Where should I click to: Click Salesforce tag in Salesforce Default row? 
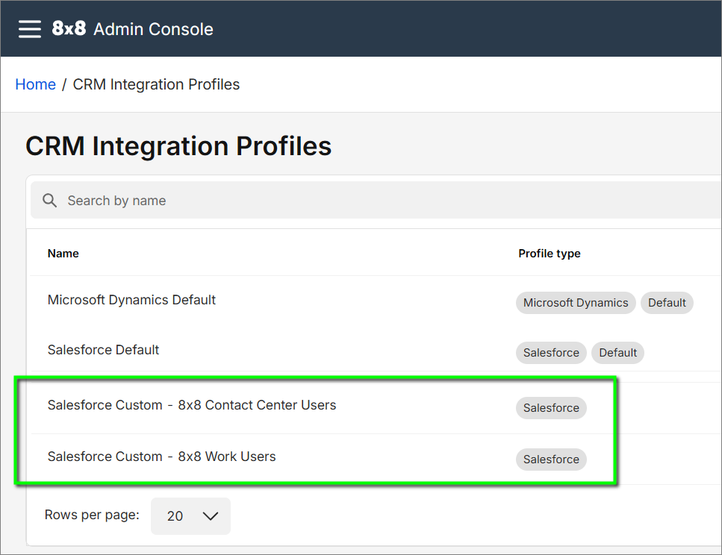pos(551,353)
